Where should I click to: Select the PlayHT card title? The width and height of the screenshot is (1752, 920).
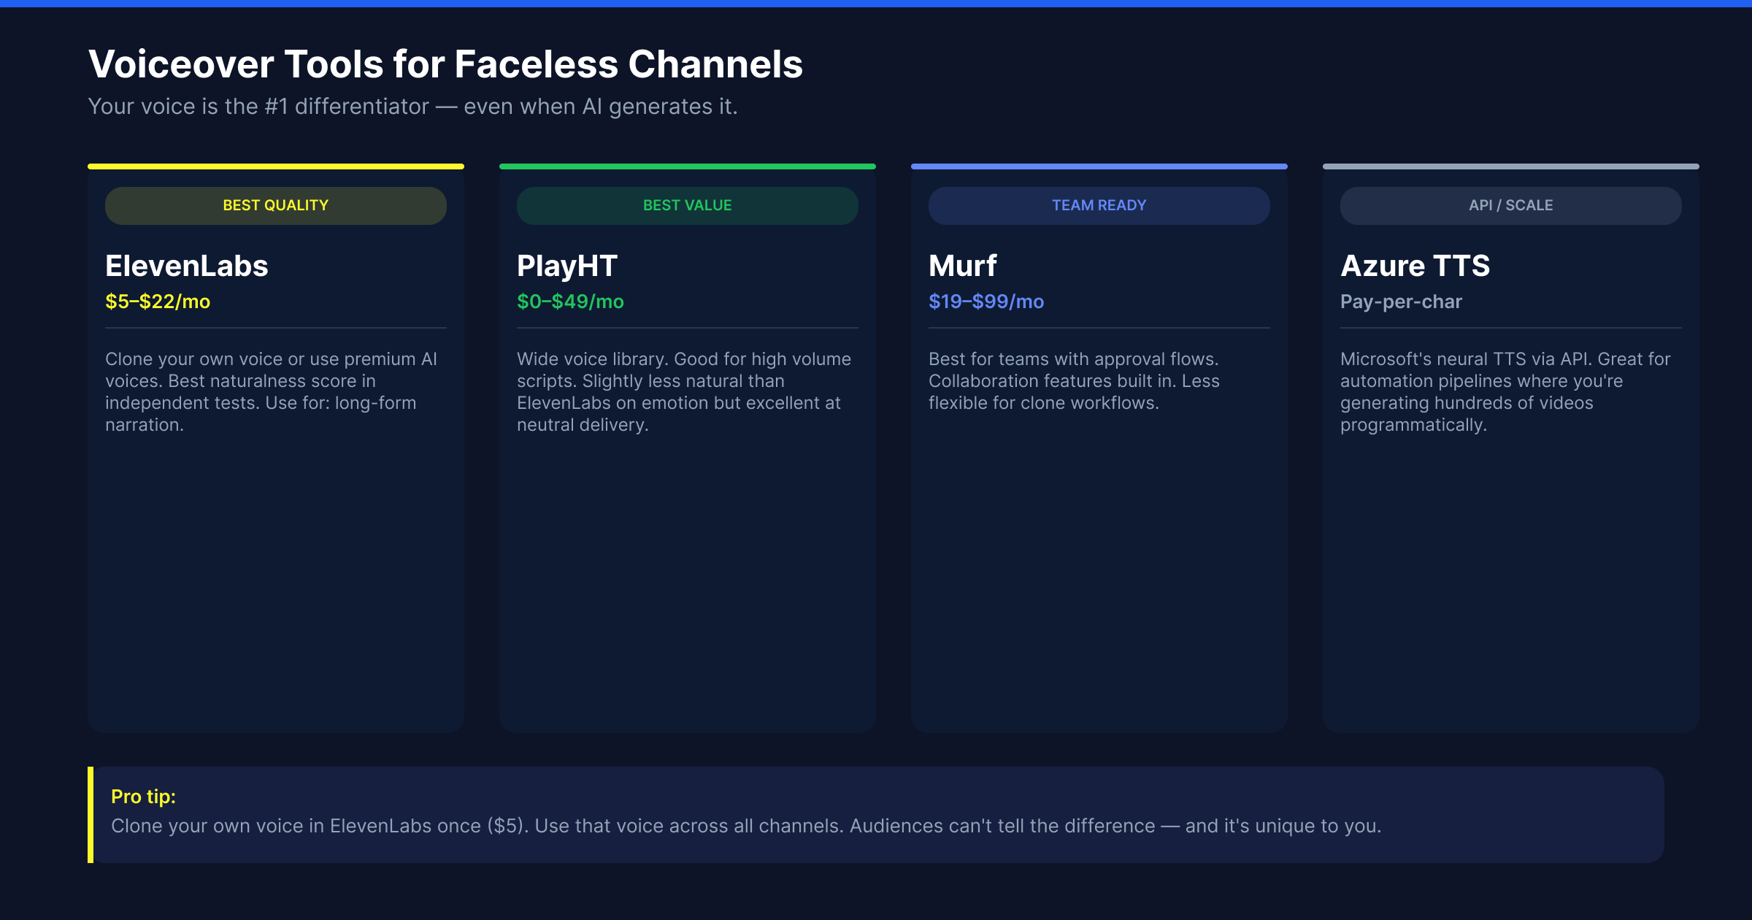[567, 267]
